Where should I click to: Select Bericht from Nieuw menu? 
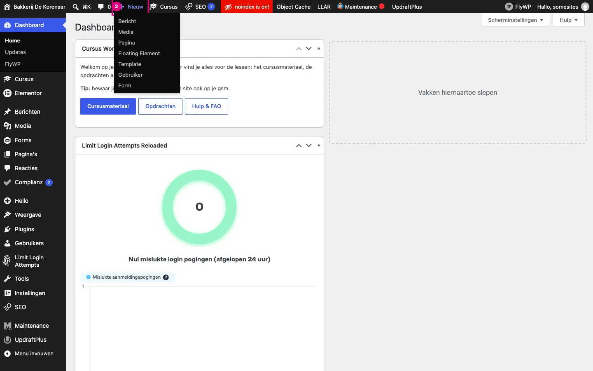pos(147,21)
